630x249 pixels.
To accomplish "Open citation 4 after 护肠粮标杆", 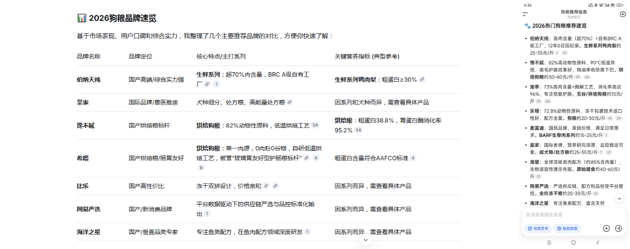I will click(315, 158).
